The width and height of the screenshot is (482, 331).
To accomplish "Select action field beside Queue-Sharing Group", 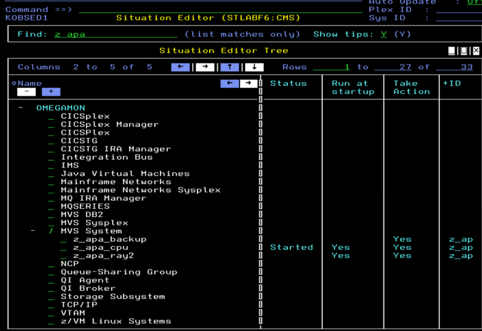I will click(51, 272).
